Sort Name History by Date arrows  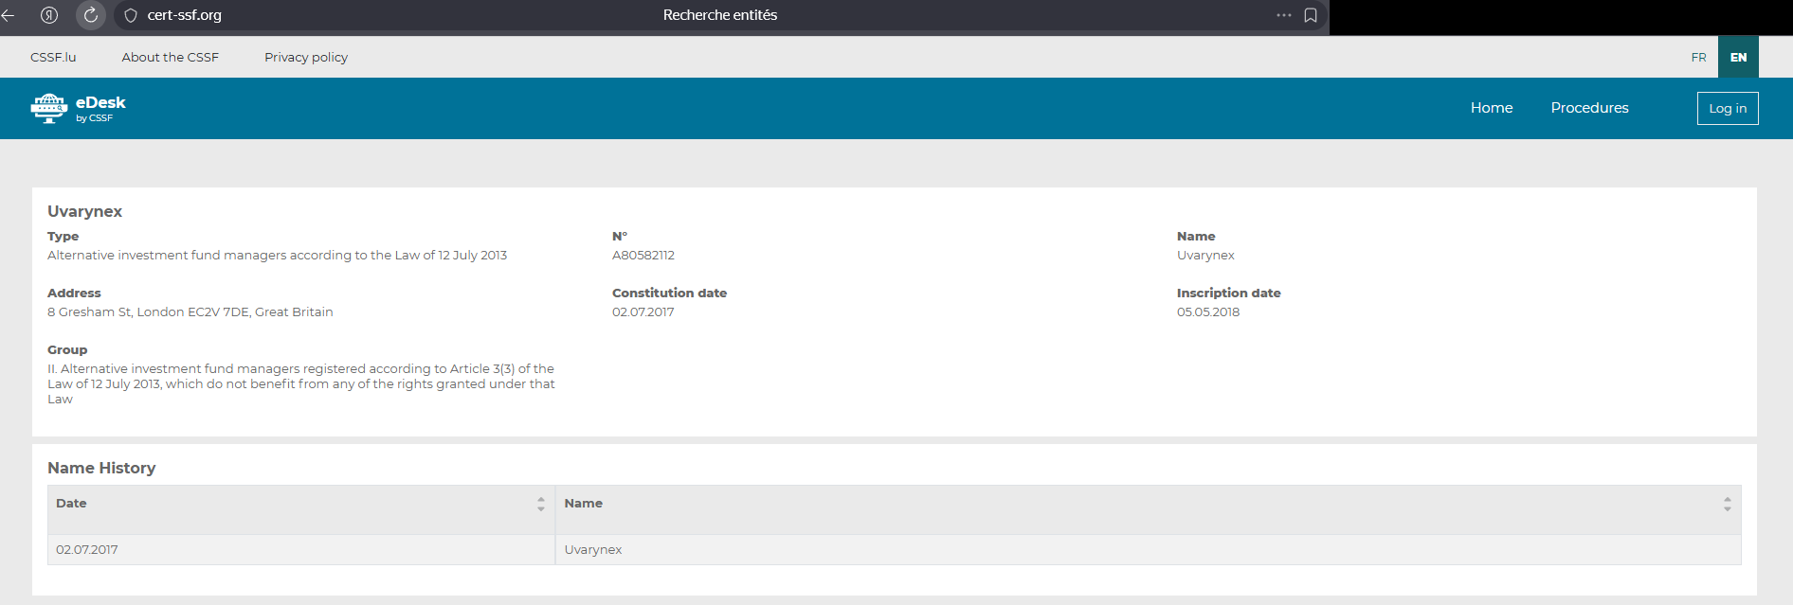[x=541, y=504]
